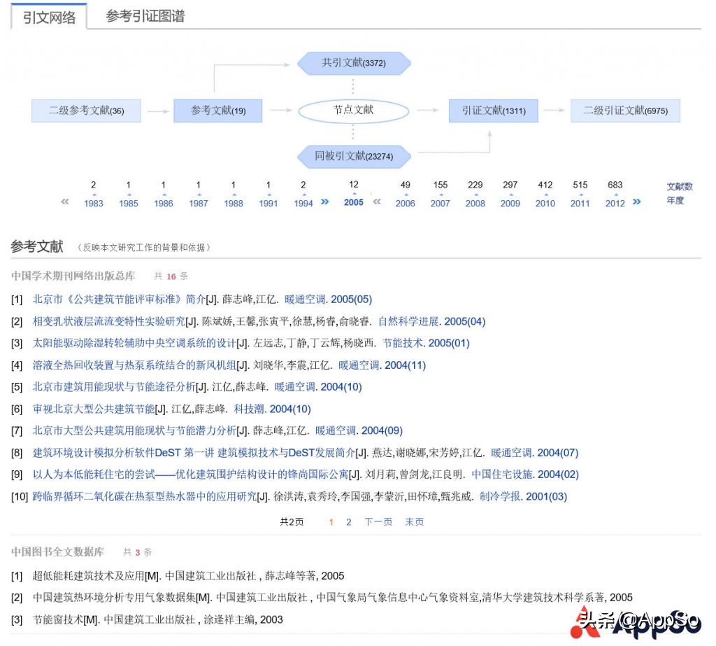Open the 同被引文献(23274) node in the diagram

coord(353,156)
